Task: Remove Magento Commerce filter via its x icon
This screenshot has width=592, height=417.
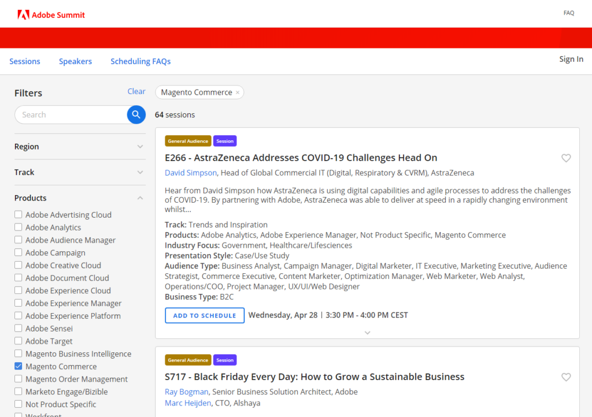Action: [238, 92]
